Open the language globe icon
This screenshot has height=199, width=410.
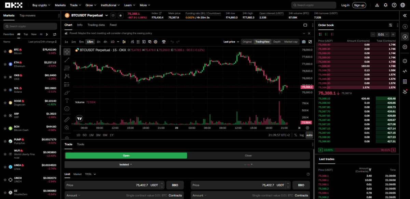tap(403, 5)
